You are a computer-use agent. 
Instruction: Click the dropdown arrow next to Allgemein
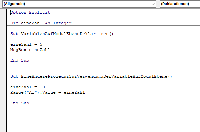[153, 4]
